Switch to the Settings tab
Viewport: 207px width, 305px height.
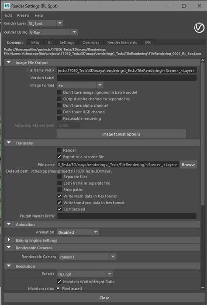pos(67,42)
